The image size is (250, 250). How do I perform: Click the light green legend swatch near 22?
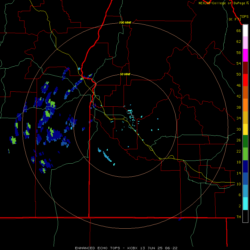click(x=245, y=154)
